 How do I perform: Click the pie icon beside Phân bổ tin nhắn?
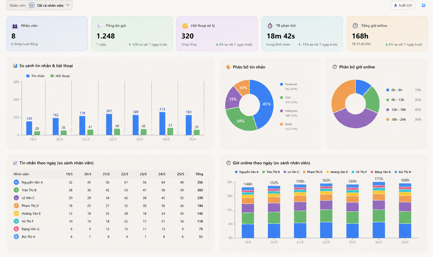tap(228, 67)
